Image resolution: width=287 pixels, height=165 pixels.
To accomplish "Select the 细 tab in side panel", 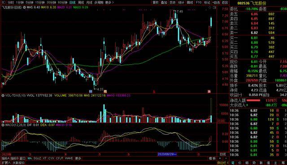I will (x=247, y=163).
